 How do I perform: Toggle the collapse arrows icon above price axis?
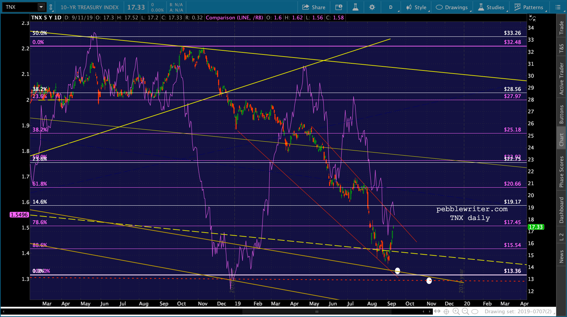pos(532,18)
